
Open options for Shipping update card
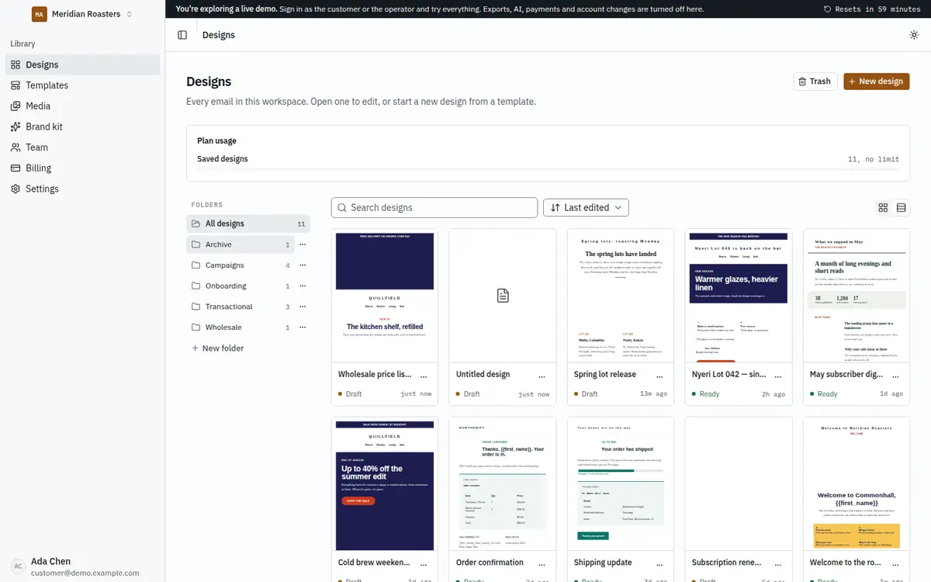659,563
